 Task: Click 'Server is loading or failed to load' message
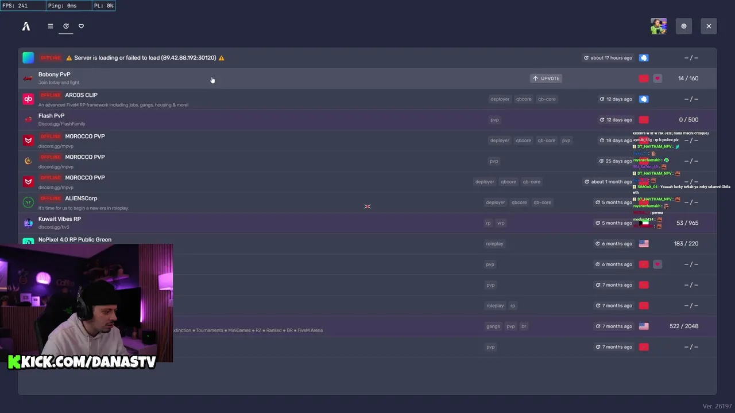point(145,58)
